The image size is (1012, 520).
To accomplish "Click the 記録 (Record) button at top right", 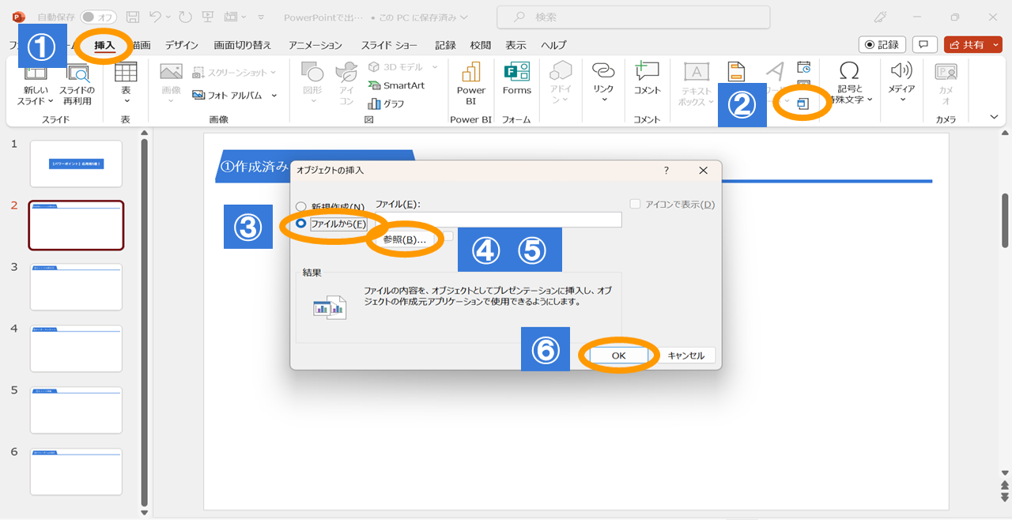I will pos(882,45).
